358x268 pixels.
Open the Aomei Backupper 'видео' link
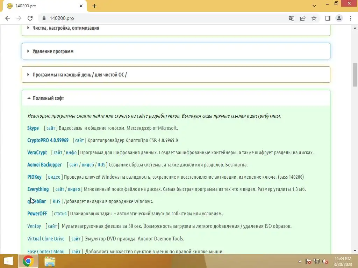(x=88, y=165)
